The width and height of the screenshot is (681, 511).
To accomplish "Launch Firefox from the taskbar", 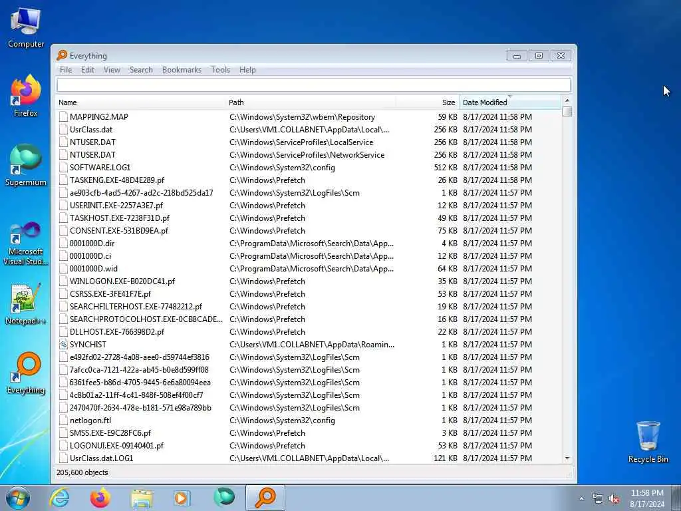I will (x=100, y=498).
